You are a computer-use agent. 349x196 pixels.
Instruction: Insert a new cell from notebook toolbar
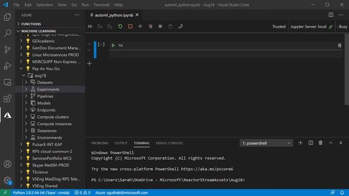140,27
